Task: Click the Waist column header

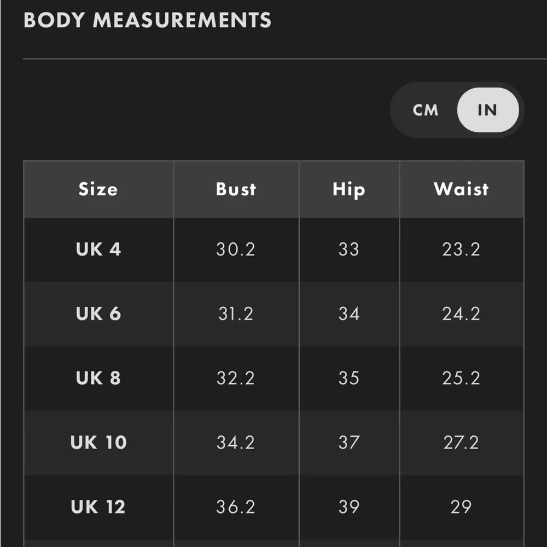Action: [x=461, y=189]
